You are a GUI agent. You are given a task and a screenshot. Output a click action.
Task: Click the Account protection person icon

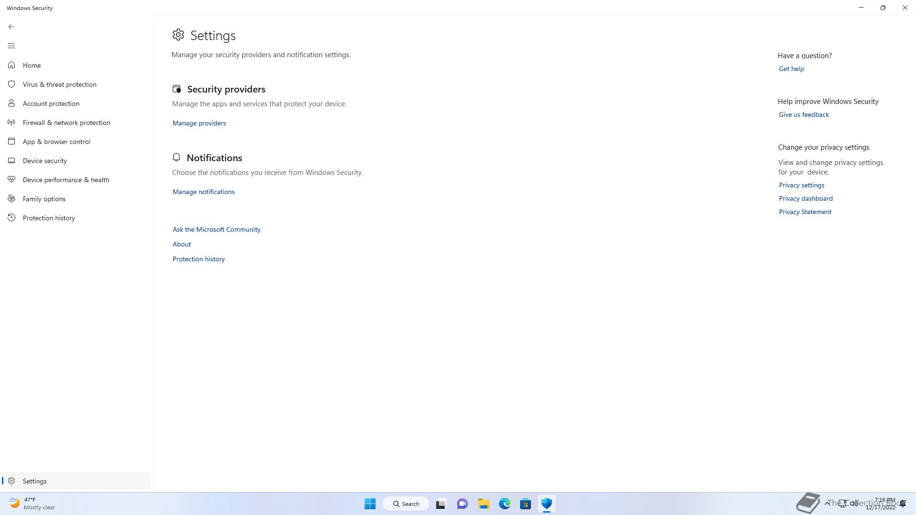click(11, 103)
